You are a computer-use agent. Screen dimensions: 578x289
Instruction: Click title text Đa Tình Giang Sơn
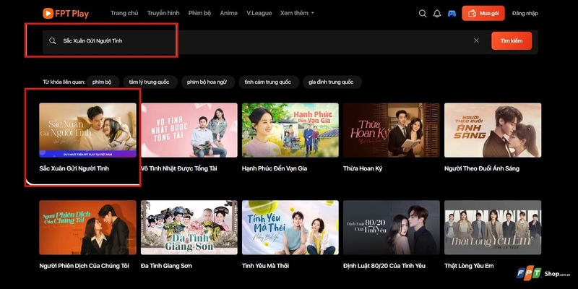pos(166,266)
